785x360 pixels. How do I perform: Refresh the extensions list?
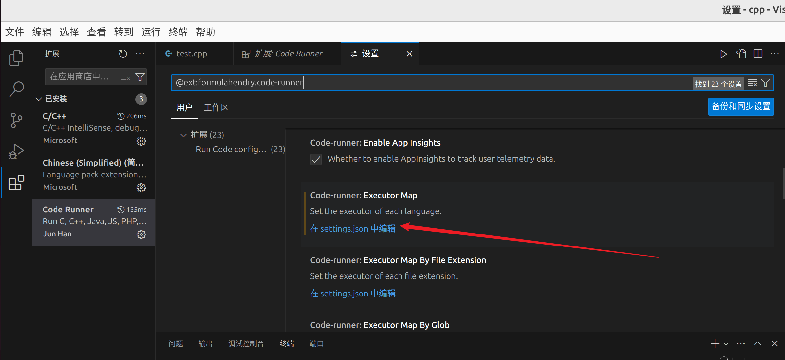pyautogui.click(x=123, y=54)
